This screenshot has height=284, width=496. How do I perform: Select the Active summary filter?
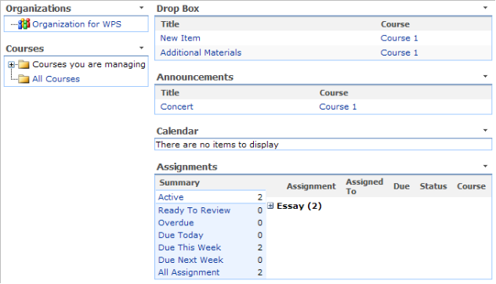pos(171,197)
